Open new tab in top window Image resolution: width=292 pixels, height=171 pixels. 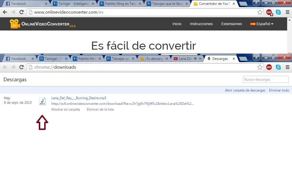(243, 4)
